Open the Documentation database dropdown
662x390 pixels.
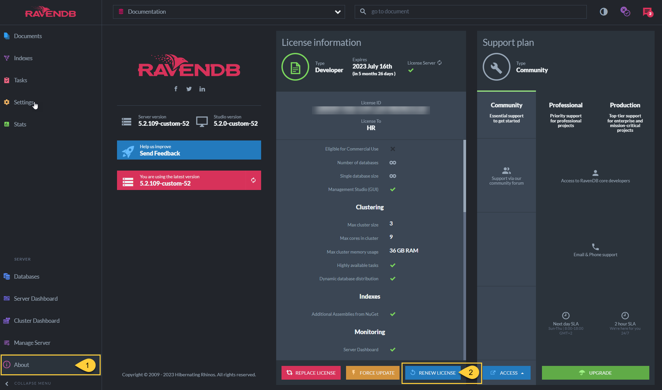(x=229, y=12)
